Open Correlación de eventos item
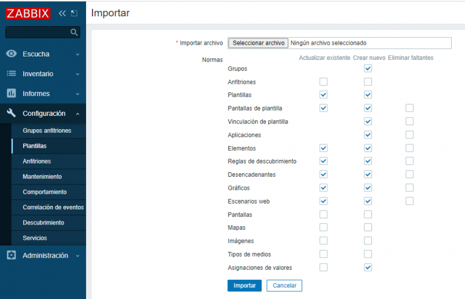This screenshot has height=299, width=465. click(49, 207)
